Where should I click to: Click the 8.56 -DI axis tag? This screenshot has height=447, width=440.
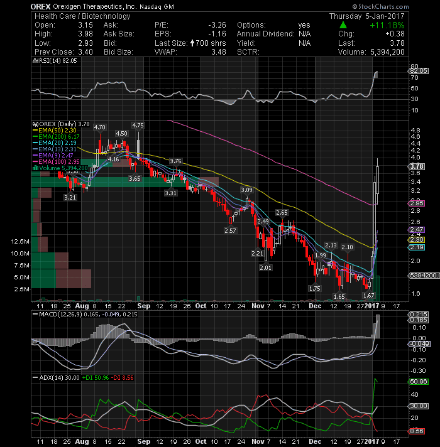[x=417, y=431]
